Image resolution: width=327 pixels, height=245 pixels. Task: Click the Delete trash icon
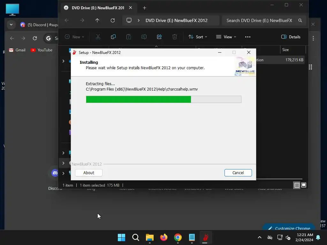pos(175,37)
